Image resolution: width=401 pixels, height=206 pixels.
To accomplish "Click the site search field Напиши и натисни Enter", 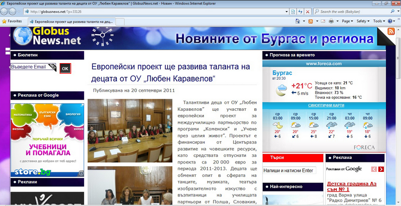I will pyautogui.click(x=290, y=170).
